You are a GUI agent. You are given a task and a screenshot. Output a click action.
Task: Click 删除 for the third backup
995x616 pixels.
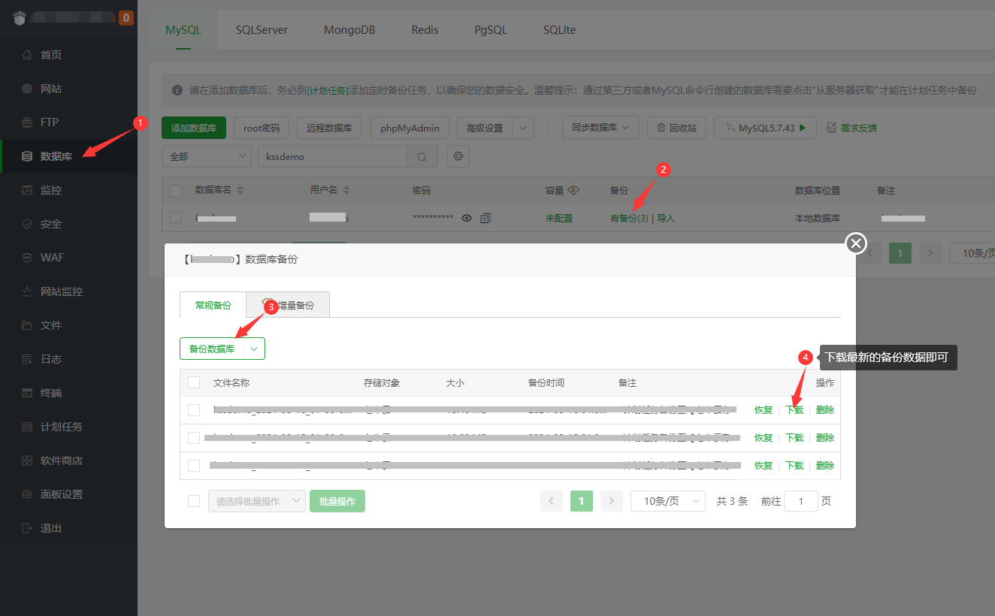click(x=825, y=466)
